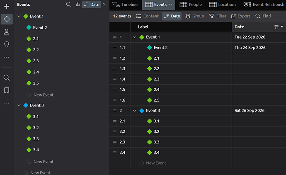Click the search icon in Events panel header
The width and height of the screenshot is (286, 175).
(68, 5)
